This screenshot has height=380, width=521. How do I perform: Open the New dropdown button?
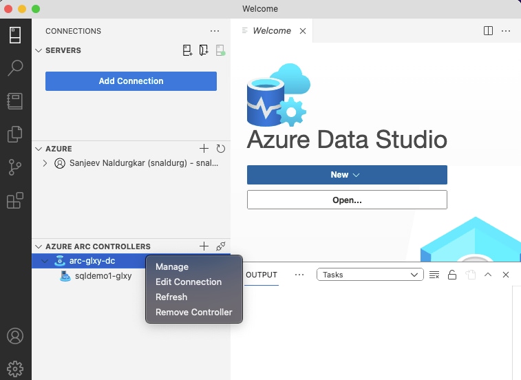coord(347,175)
